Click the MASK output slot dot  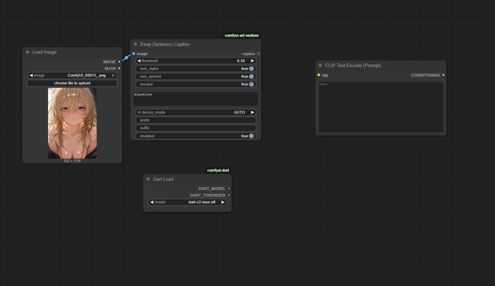point(119,68)
